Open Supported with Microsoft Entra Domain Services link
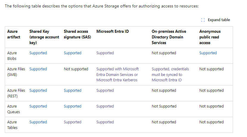The image size is (247, 137). click(118, 74)
